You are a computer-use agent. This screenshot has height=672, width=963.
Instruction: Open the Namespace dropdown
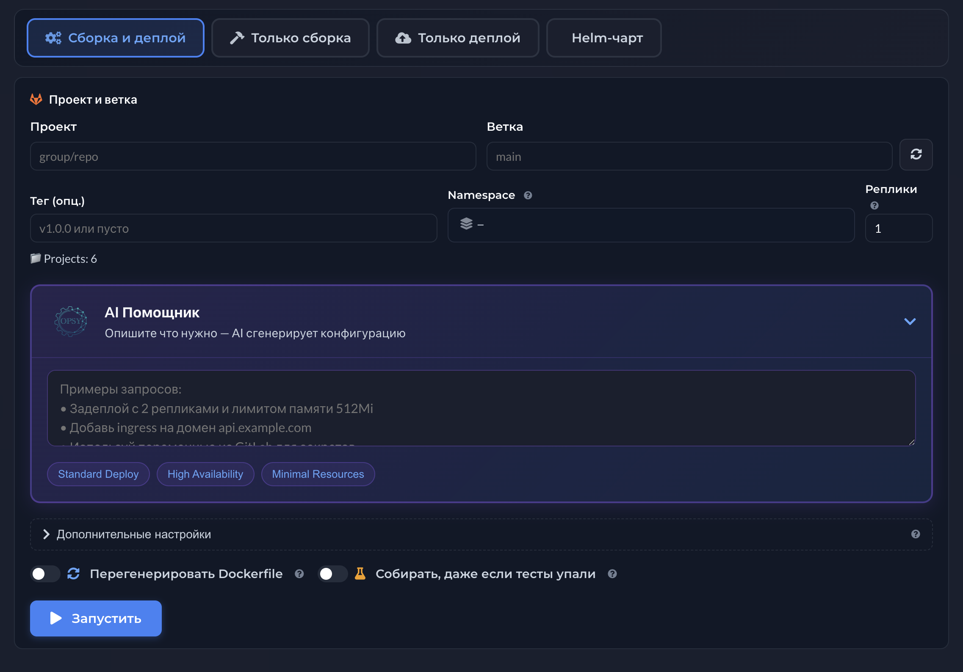650,225
